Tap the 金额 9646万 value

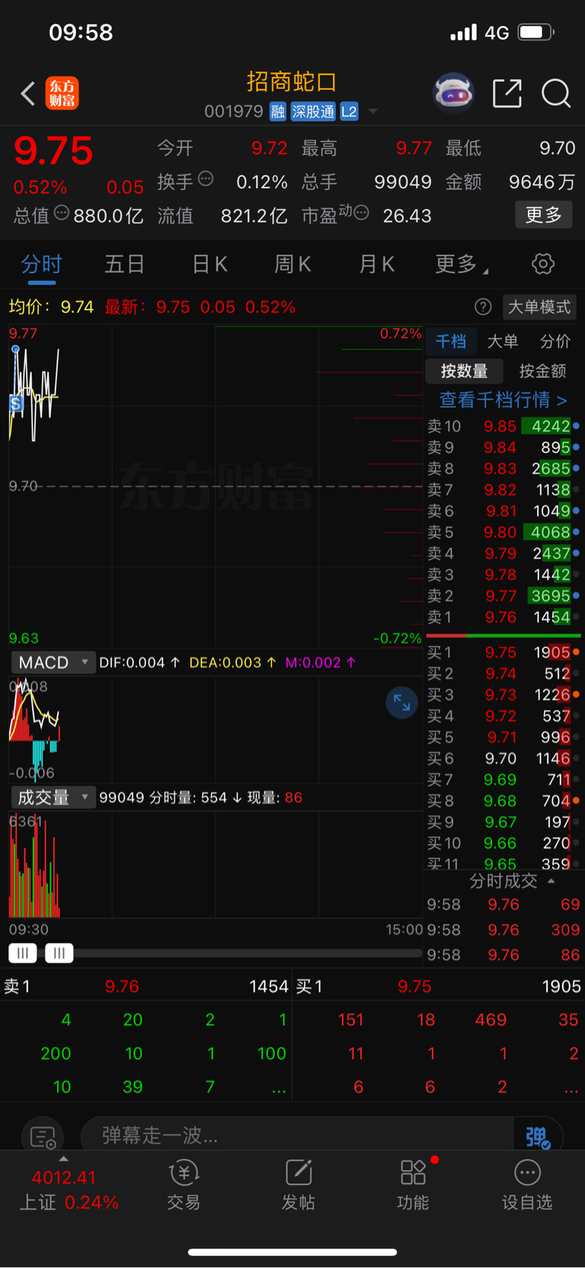542,182
